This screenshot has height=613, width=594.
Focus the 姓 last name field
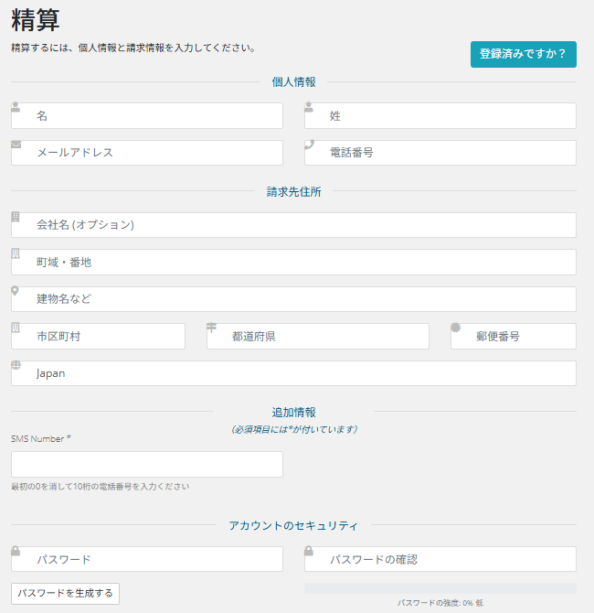440,115
